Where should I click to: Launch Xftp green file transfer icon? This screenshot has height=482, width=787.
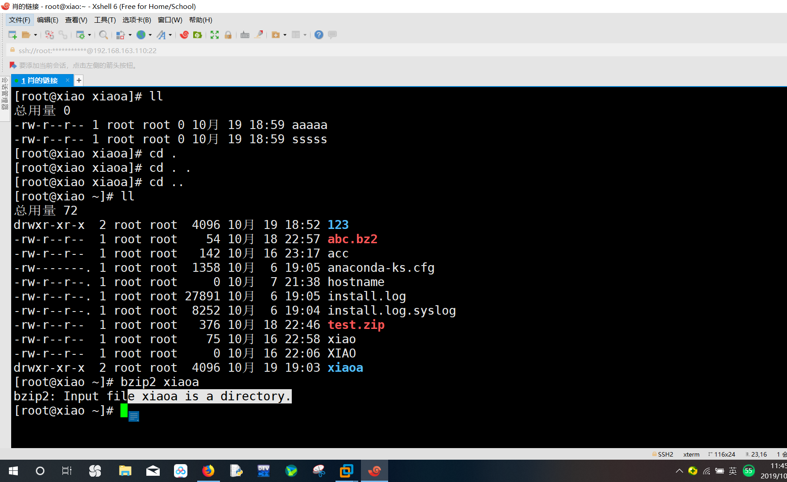(x=198, y=35)
